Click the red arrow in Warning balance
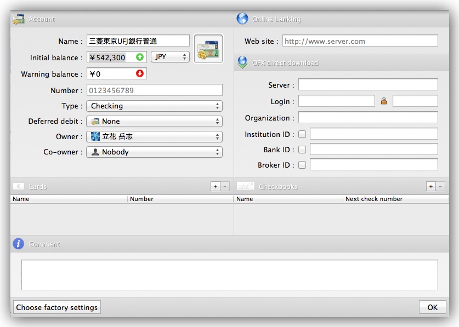Image resolution: width=459 pixels, height=327 pixels. click(140, 74)
